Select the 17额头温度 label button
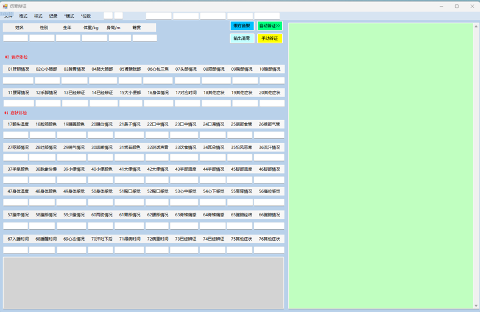 click(x=18, y=124)
